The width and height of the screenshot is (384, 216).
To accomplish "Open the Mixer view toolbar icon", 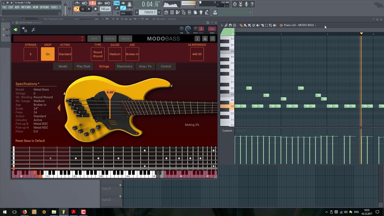I will coord(189,12).
